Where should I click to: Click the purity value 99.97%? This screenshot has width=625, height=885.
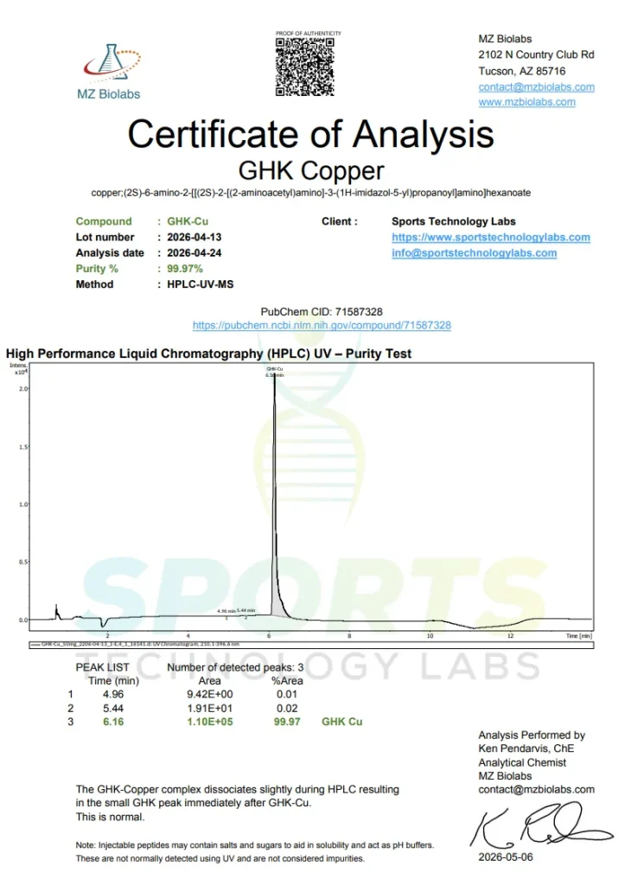coord(185,269)
